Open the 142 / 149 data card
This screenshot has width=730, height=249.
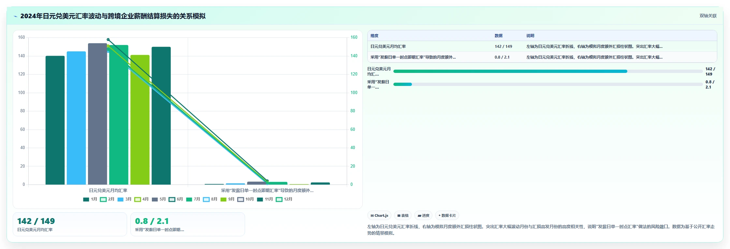tap(70, 224)
